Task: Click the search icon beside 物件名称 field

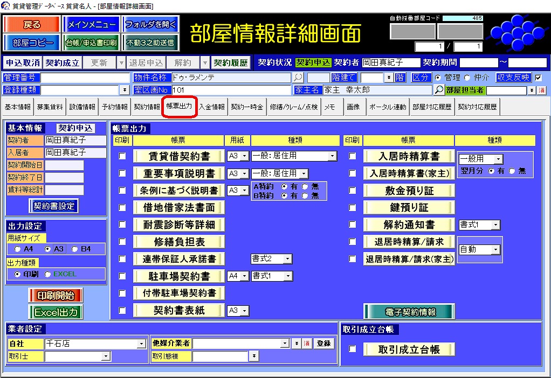Action: click(x=298, y=78)
